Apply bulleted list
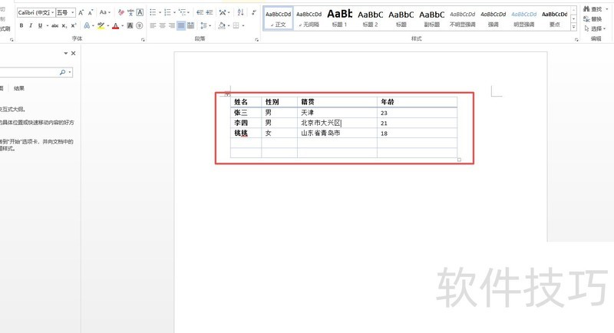This screenshot has height=333, width=614. pos(153,12)
